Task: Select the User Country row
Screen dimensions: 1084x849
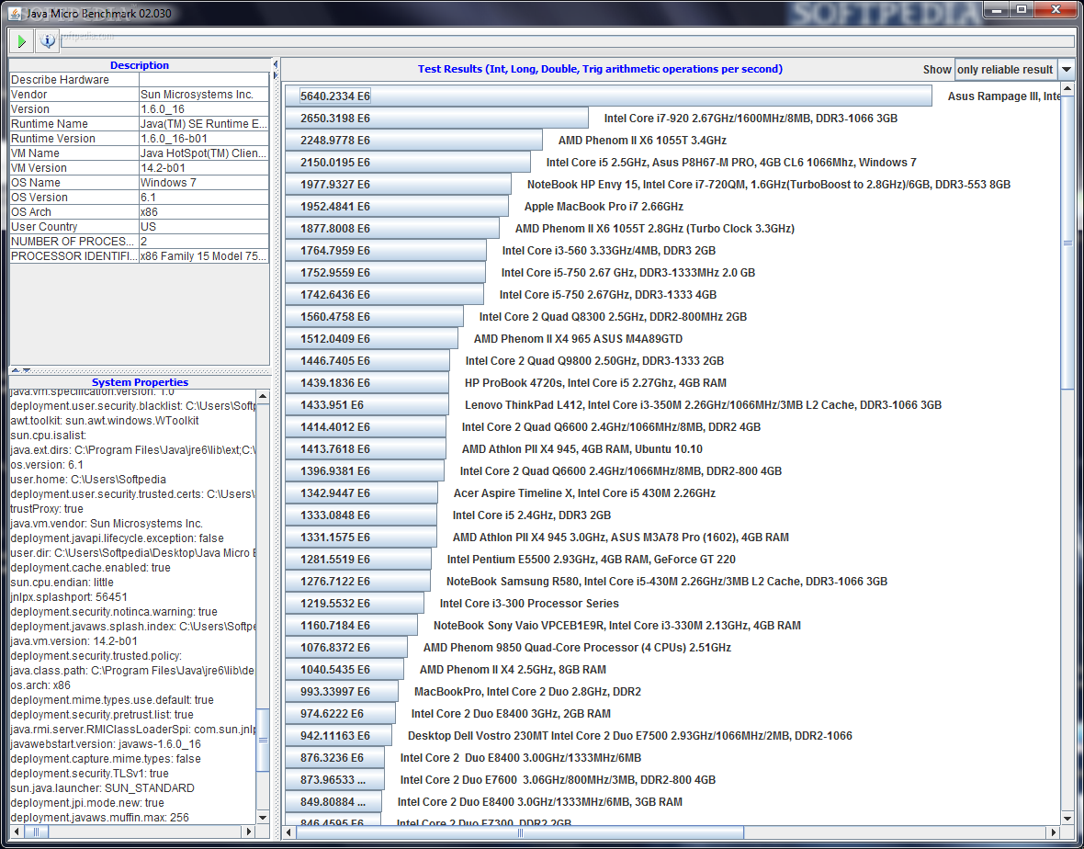Action: click(x=139, y=226)
